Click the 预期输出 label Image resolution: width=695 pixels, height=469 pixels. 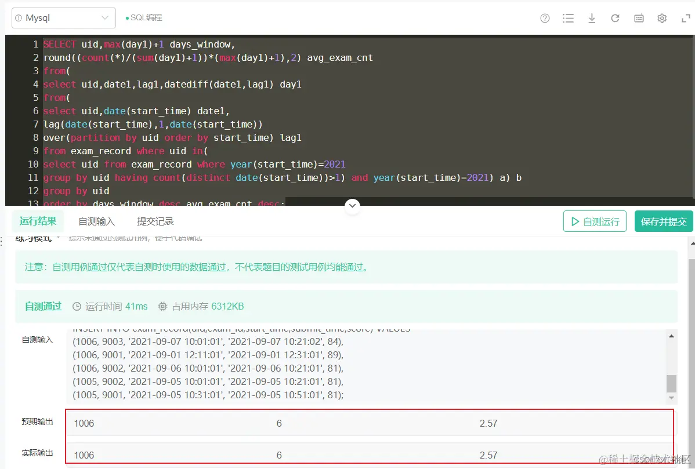[37, 421]
